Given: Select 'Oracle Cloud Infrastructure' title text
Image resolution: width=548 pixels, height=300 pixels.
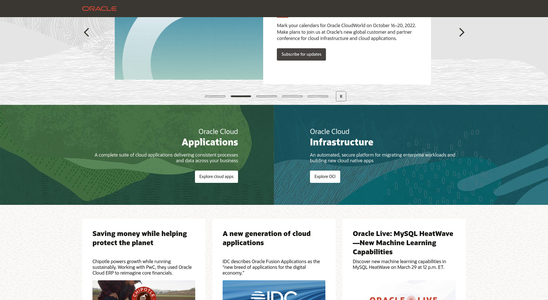Looking at the screenshot, I should pyautogui.click(x=342, y=137).
